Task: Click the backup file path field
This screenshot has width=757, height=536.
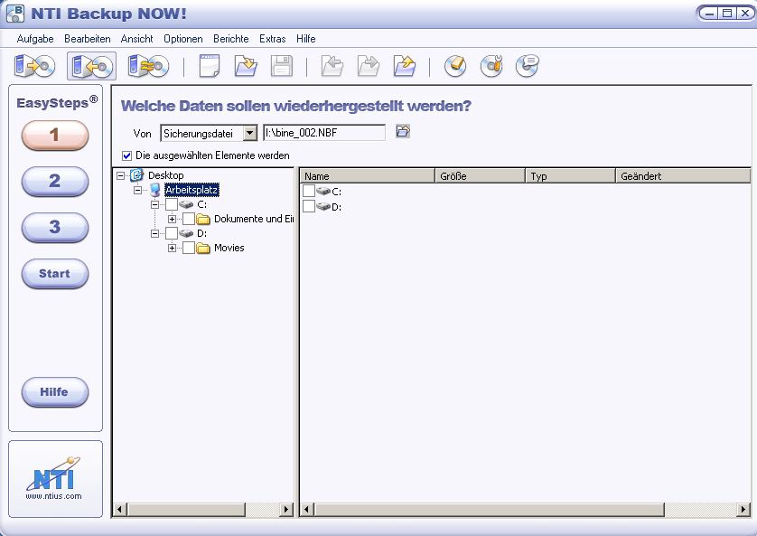Action: [x=324, y=133]
